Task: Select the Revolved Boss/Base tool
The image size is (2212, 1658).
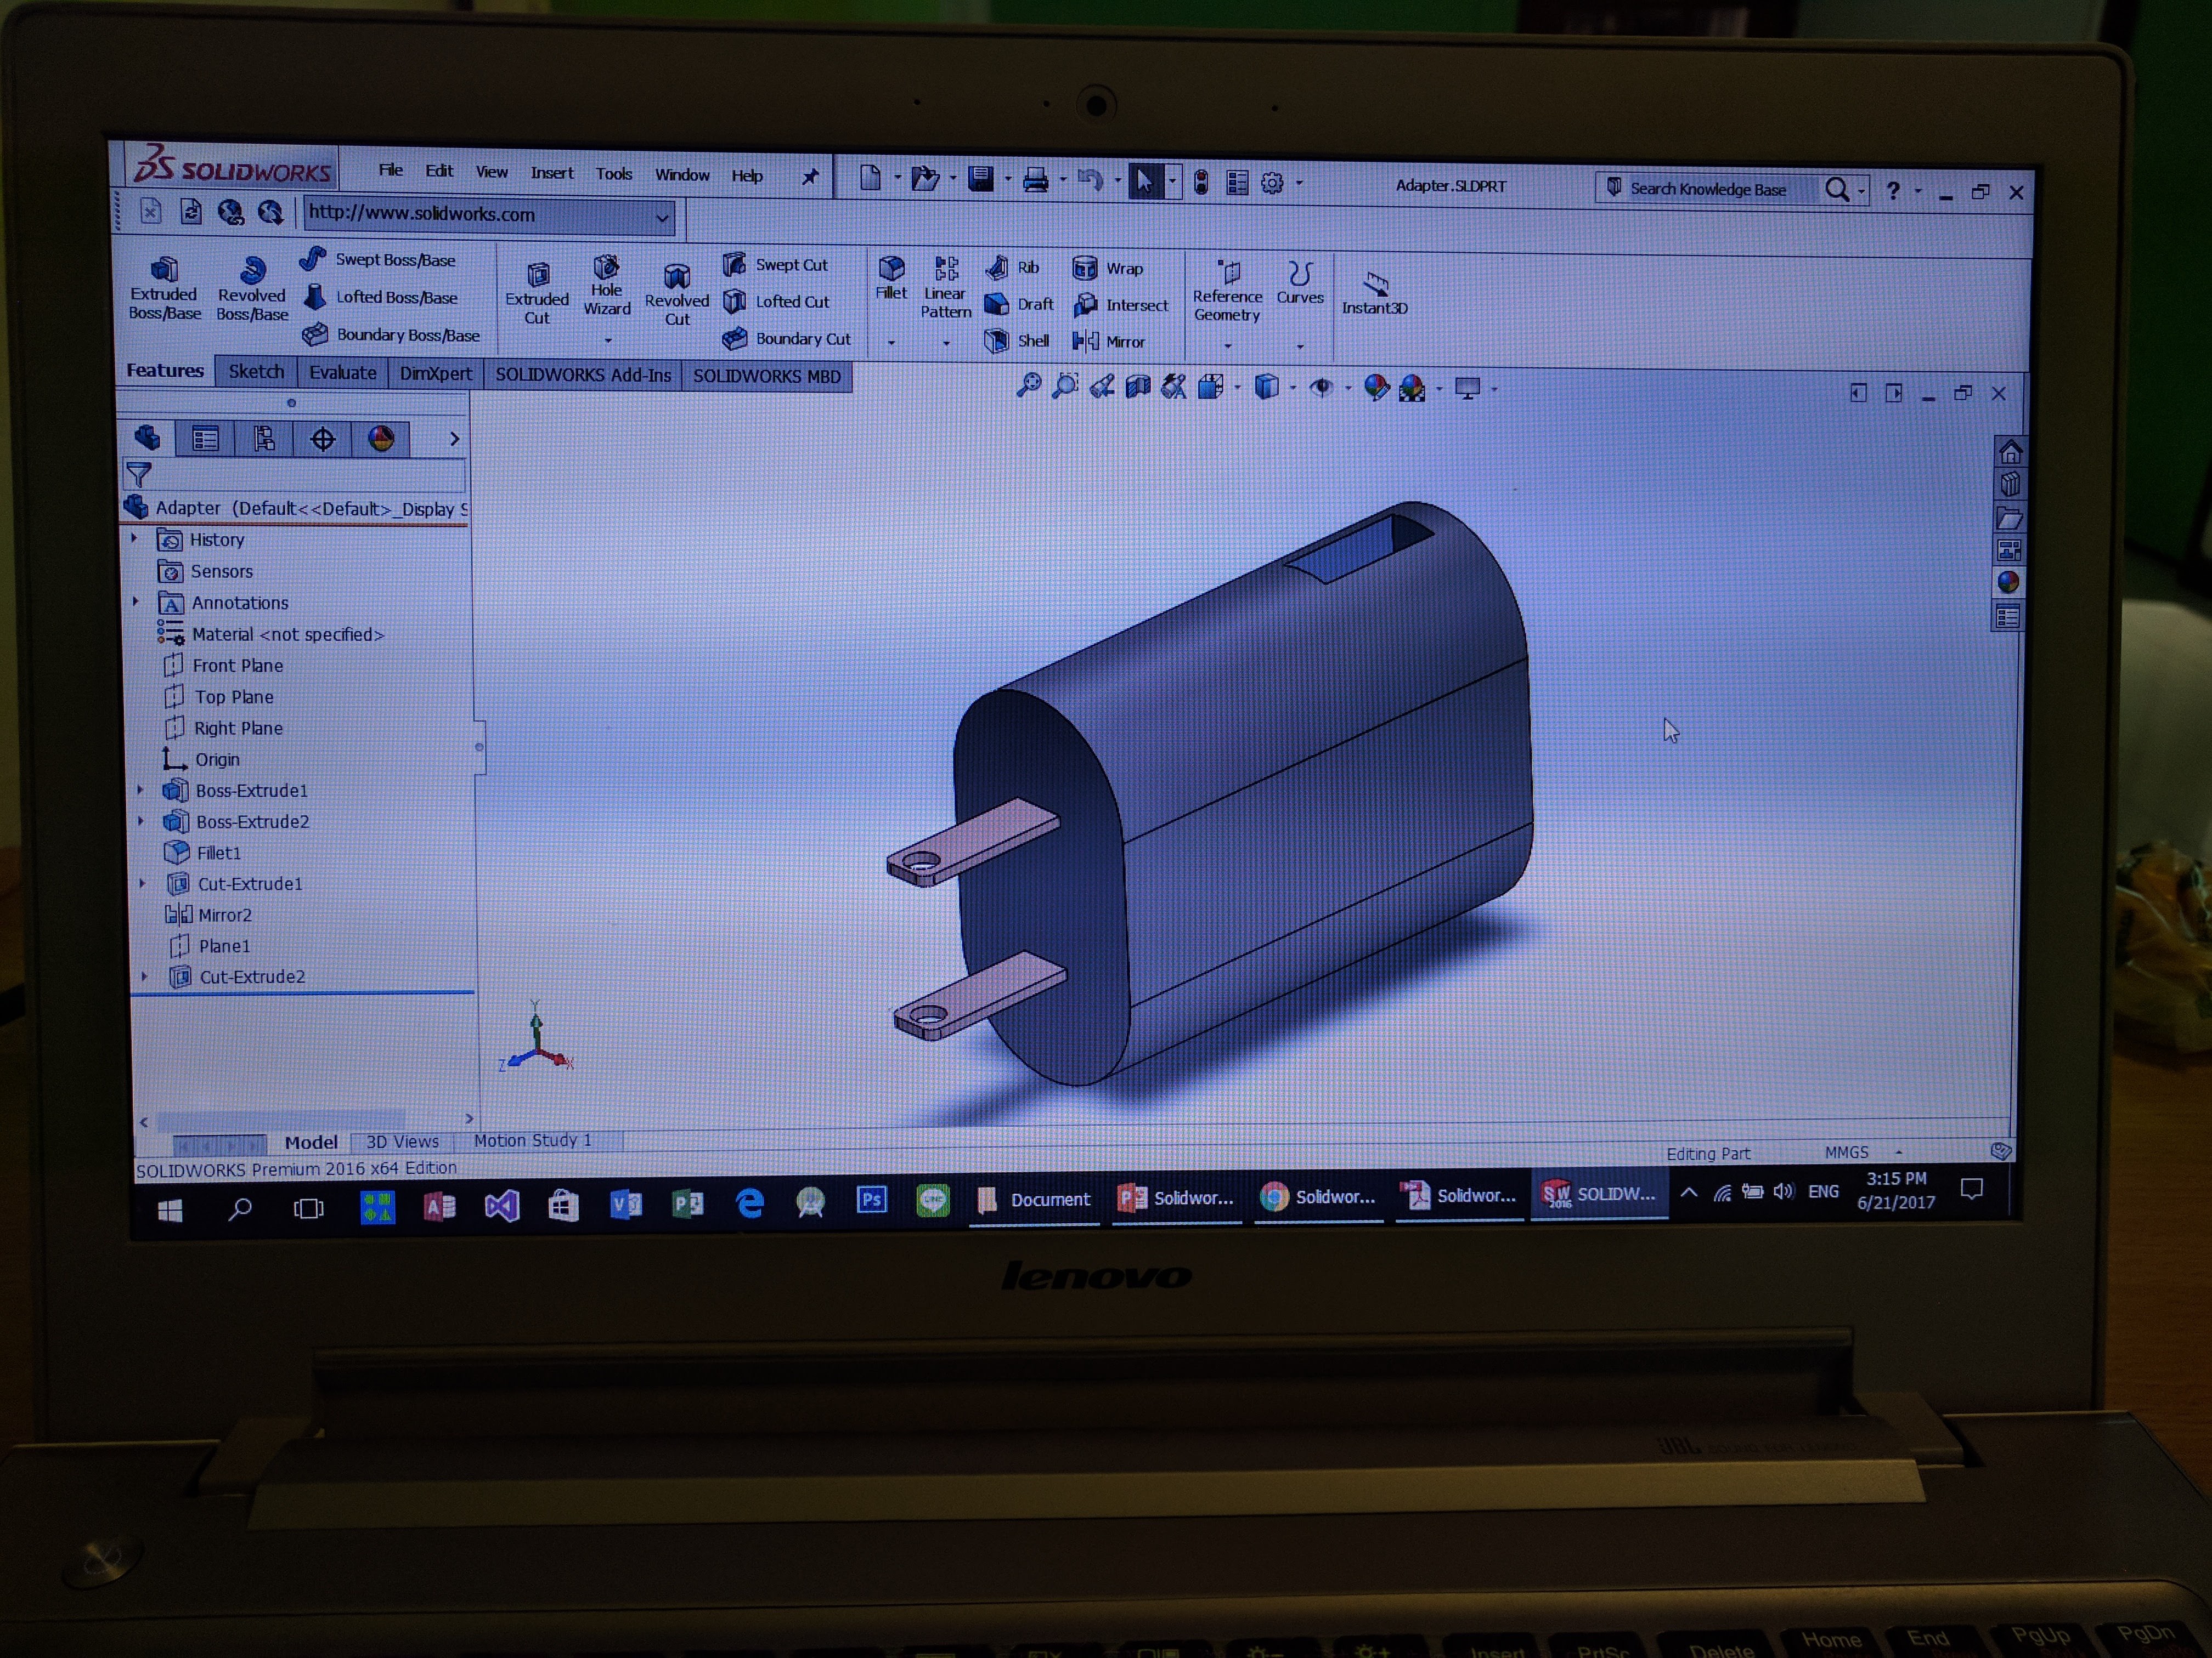Action: (x=252, y=290)
